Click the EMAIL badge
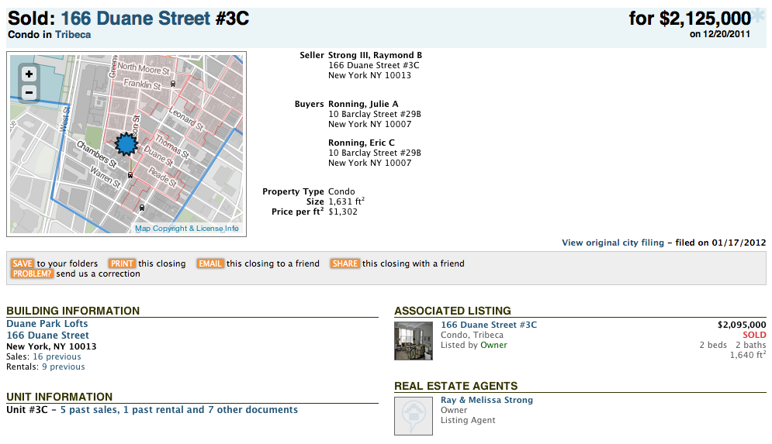This screenshot has width=772, height=444. 210,263
